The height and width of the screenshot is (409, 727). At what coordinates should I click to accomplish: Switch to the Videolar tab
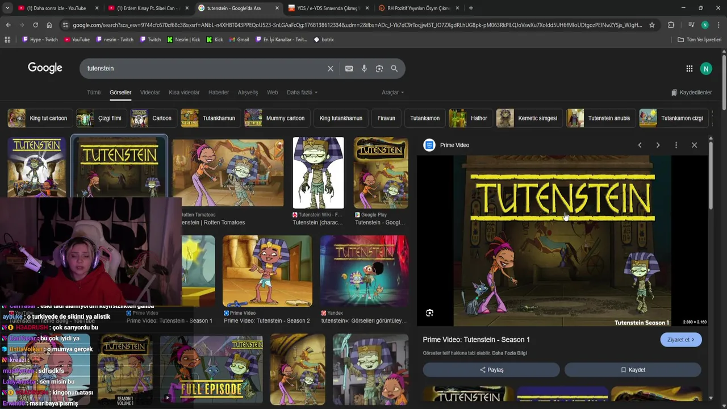pos(150,93)
